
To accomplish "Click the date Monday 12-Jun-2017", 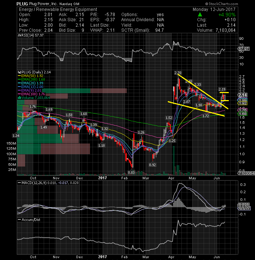I will [x=214, y=9].
